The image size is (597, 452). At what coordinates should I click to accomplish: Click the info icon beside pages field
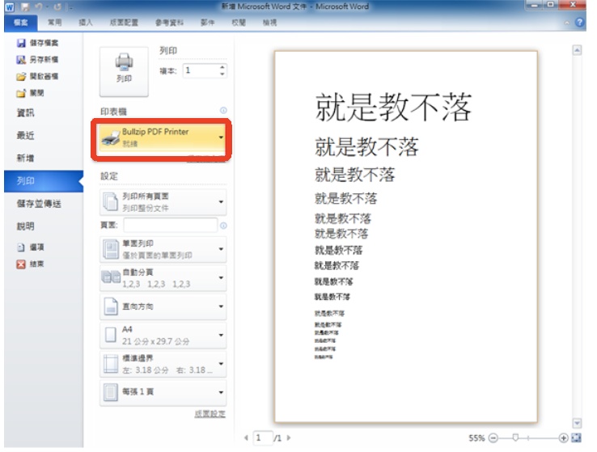pyautogui.click(x=223, y=226)
